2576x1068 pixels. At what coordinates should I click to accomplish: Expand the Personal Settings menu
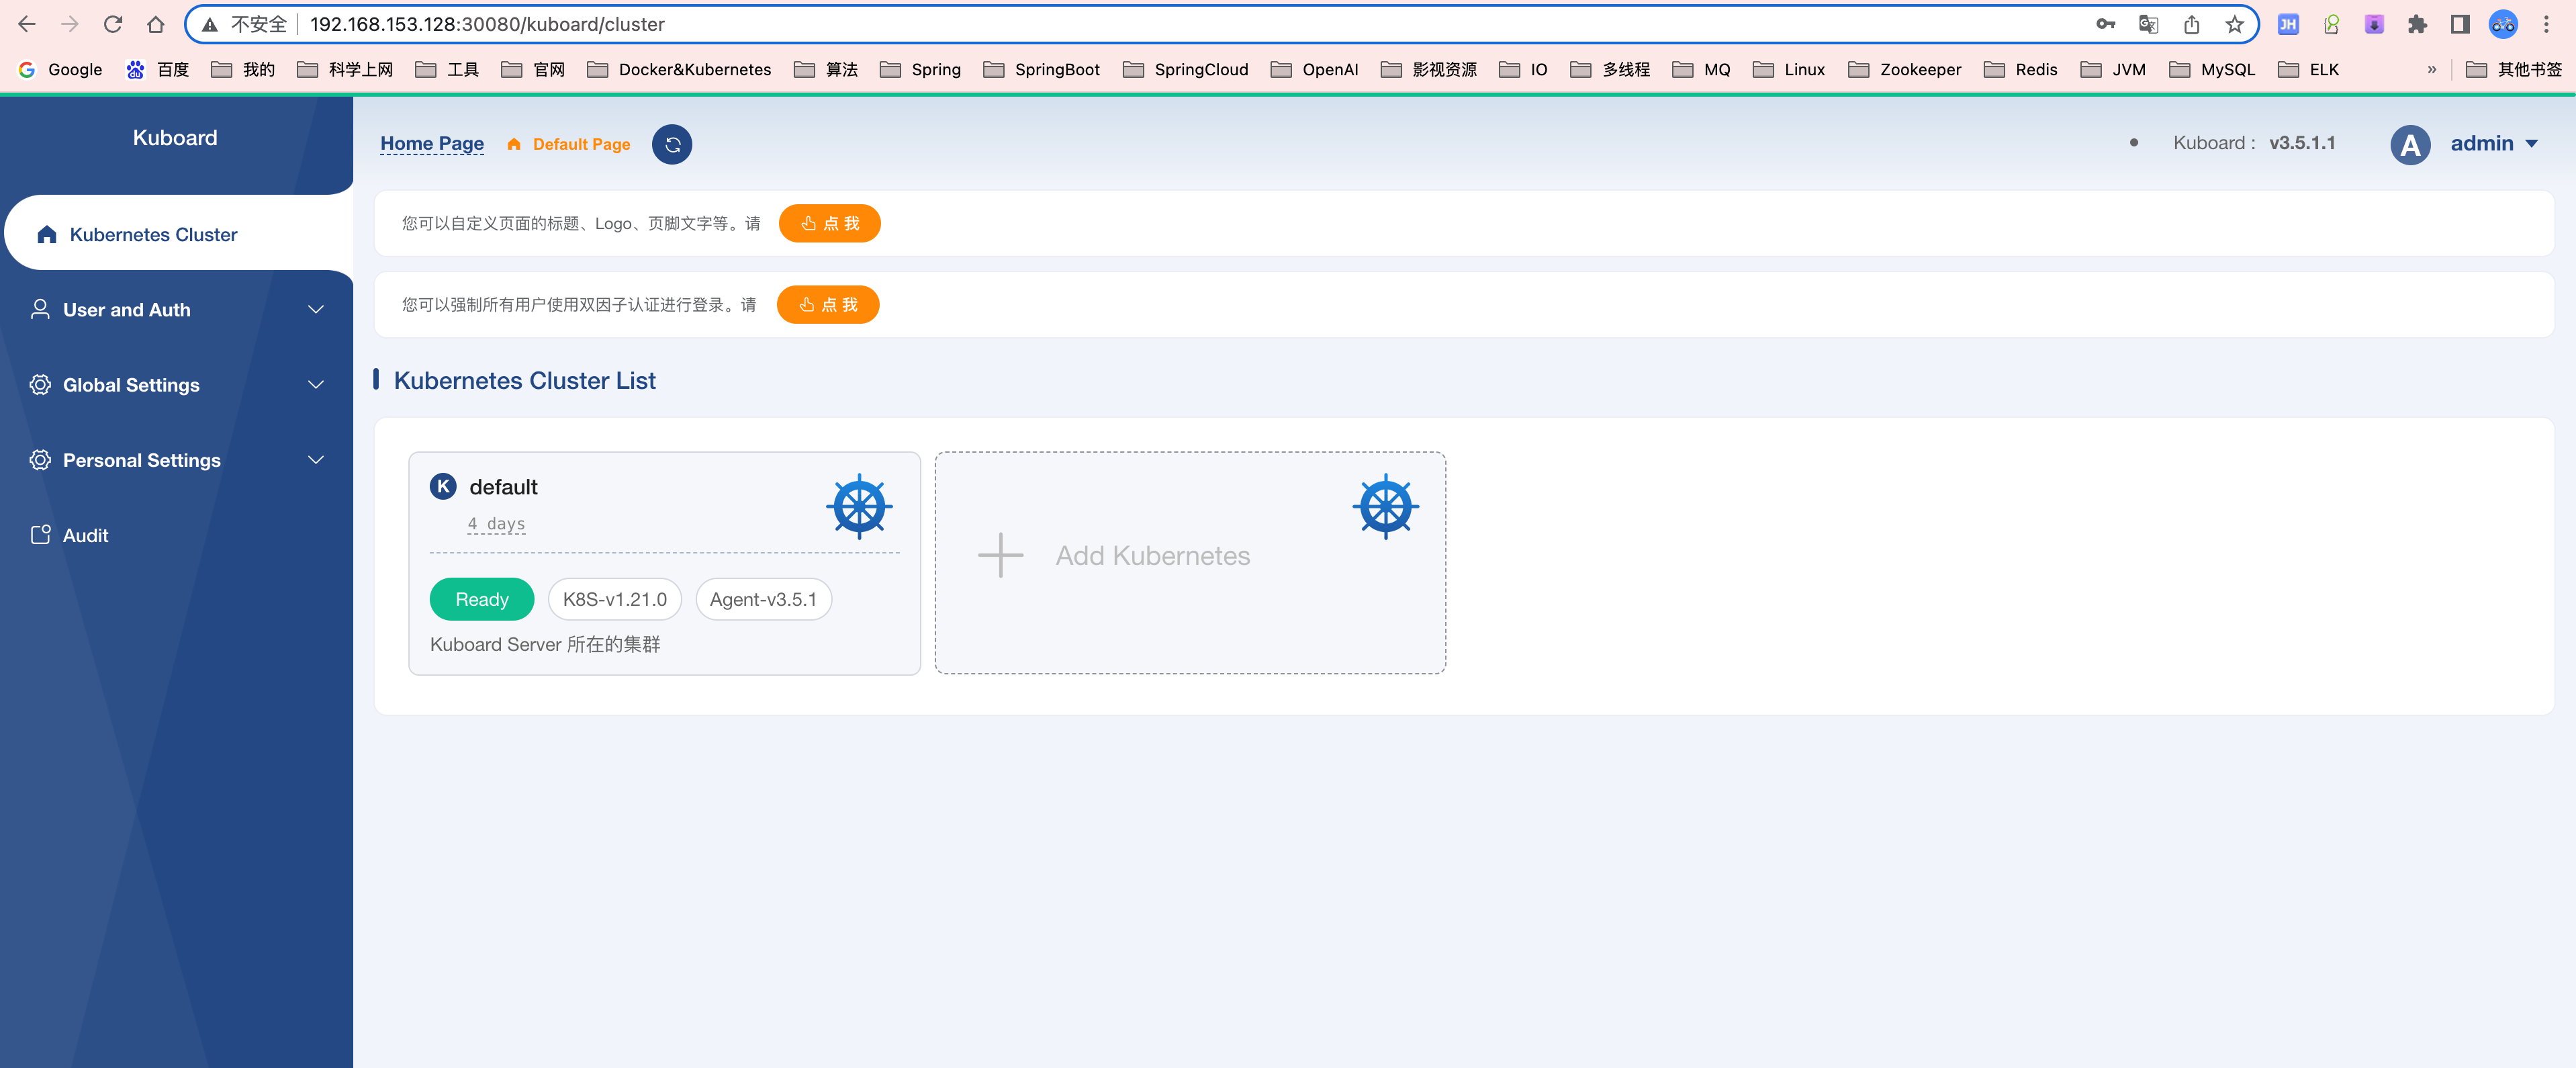point(176,460)
